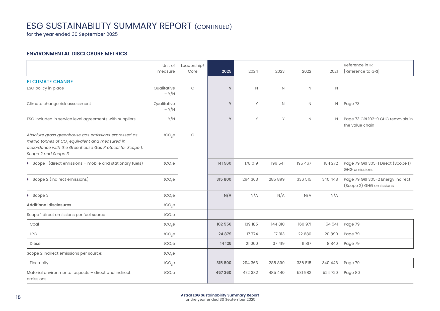Select the Scope 1 2023 value 199 541
The width and height of the screenshot is (440, 311).
[x=278, y=163]
